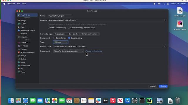Pick the Next.js project icon
Image resolution: width=188 pixels, height=105 pixels.
[19, 56]
